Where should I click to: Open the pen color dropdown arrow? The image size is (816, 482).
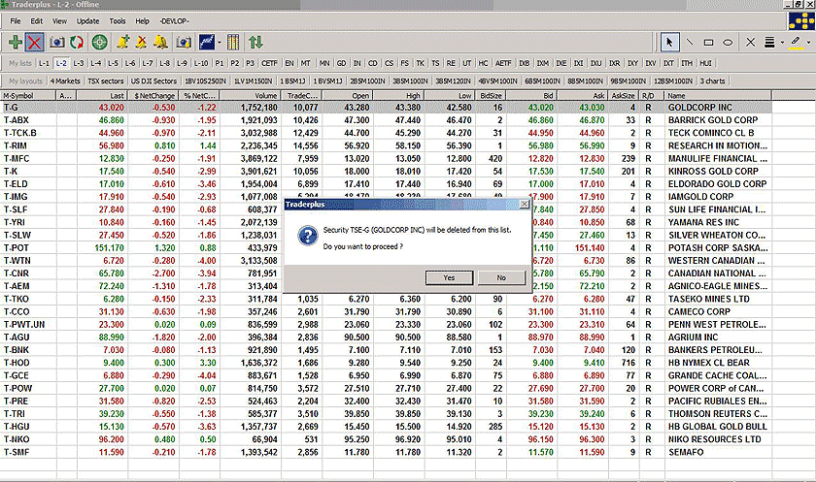pyautogui.click(x=808, y=43)
